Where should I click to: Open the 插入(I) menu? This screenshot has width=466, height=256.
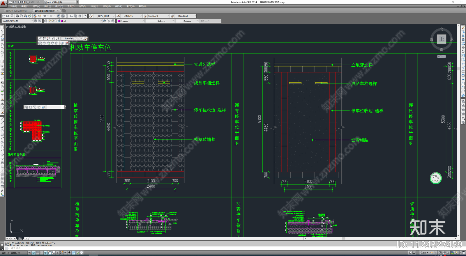[47, 6]
